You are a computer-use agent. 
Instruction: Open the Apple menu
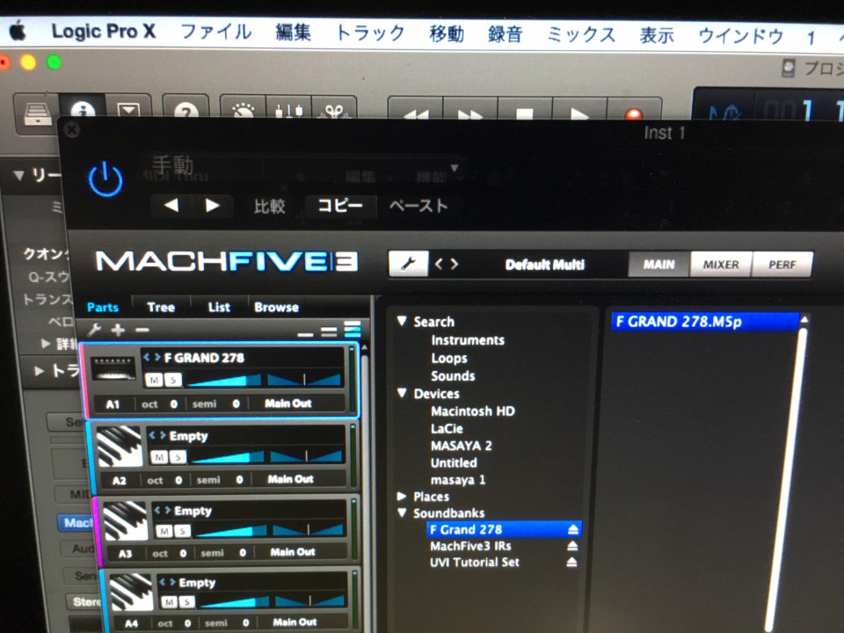pyautogui.click(x=18, y=32)
